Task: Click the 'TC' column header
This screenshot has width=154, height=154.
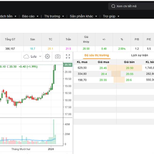Action: pyautogui.click(x=50, y=39)
